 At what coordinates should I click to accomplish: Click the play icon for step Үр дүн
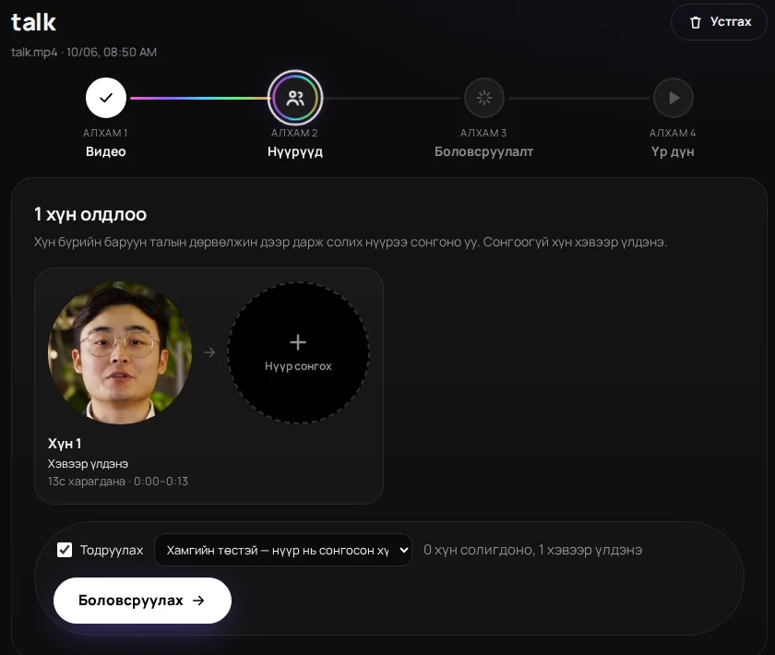[x=674, y=98]
